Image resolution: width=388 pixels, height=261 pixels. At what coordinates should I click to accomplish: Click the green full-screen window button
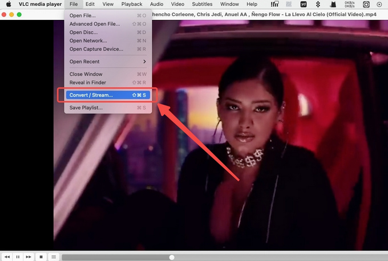(19, 15)
